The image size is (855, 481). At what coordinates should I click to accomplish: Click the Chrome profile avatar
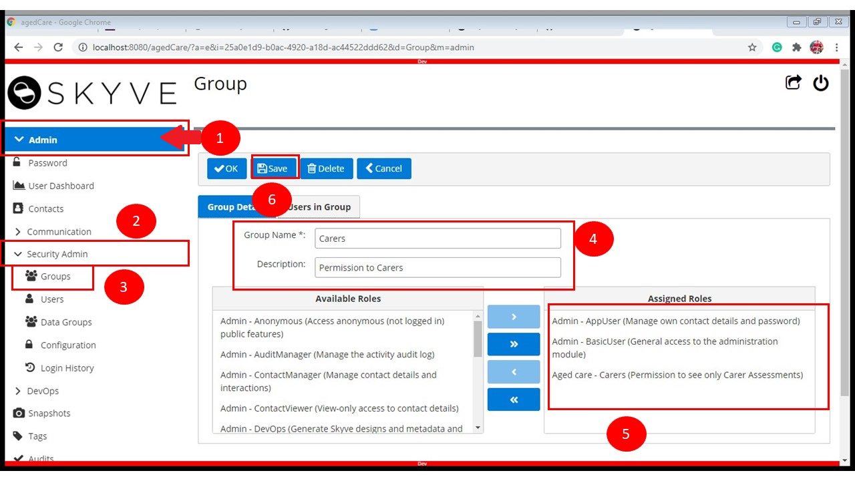coord(816,47)
